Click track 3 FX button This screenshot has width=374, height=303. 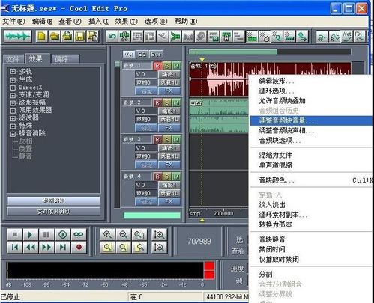pos(169,165)
